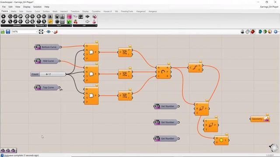Click the green pixelated icon in Input group
Screen dimensions: 280x157
tap(69, 21)
